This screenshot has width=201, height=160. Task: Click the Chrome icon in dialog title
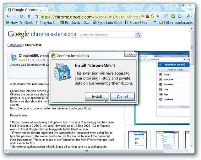point(53,56)
